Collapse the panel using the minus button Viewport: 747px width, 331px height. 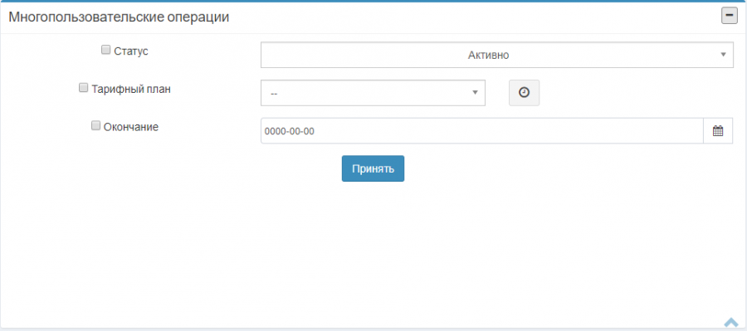[x=729, y=16]
